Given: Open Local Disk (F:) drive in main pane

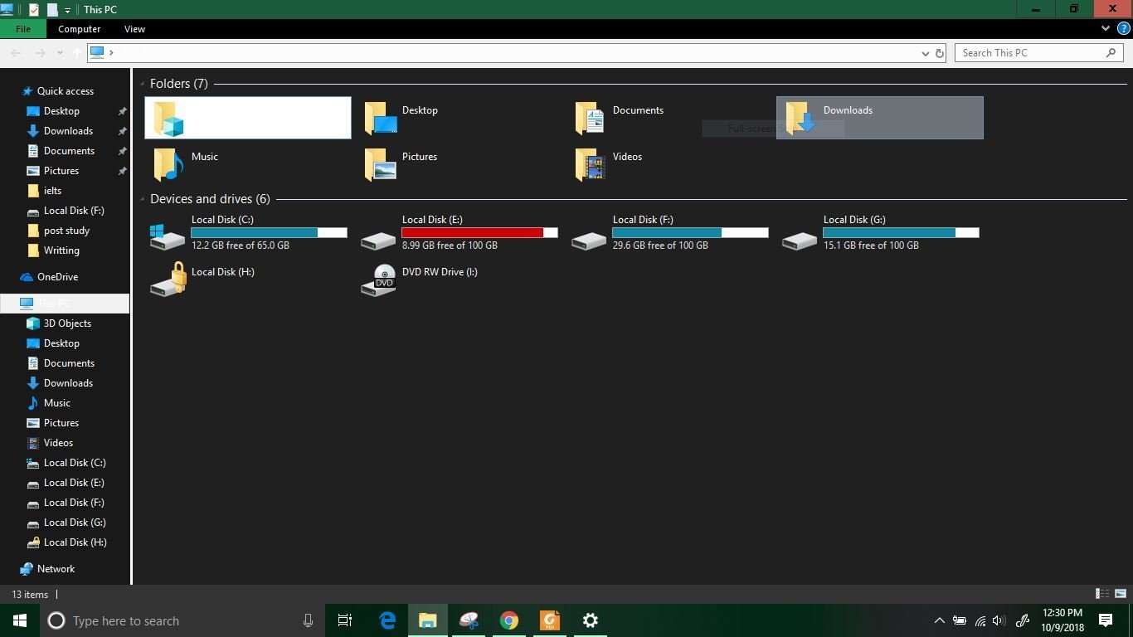Looking at the screenshot, I should 669,232.
